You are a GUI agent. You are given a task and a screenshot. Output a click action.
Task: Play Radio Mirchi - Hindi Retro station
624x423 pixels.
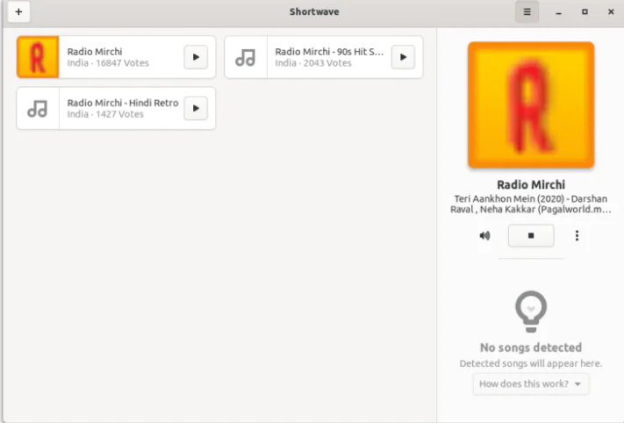(196, 108)
